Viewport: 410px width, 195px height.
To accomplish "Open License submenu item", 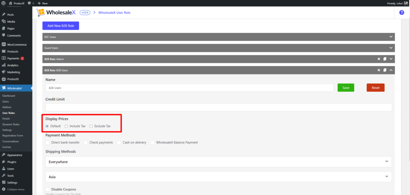I will point(6,147).
